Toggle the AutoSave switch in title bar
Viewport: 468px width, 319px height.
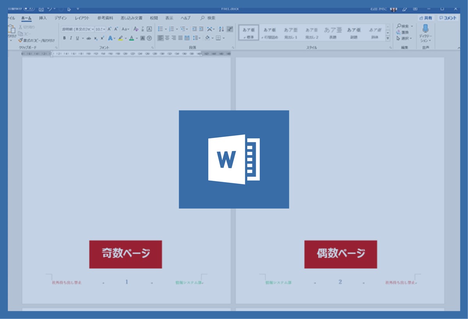(29, 9)
